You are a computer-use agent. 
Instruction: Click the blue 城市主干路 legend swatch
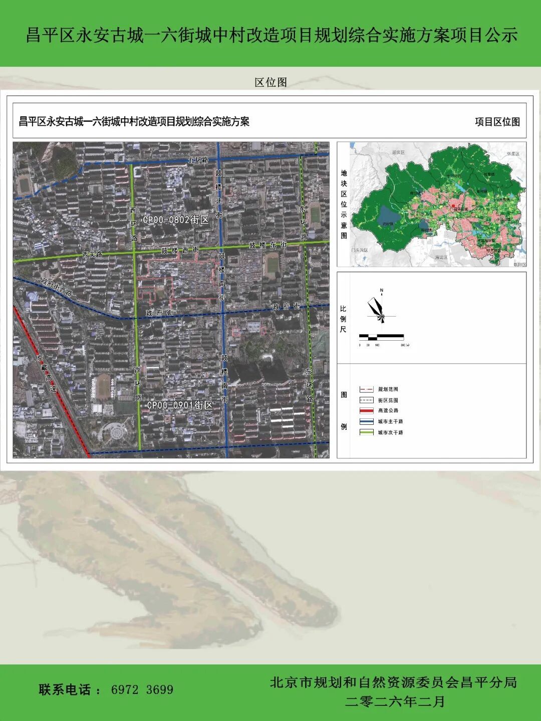tap(366, 422)
